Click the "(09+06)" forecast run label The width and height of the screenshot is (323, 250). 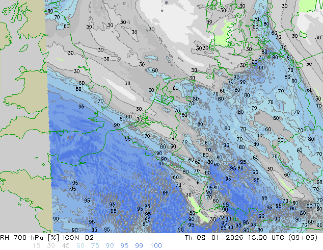click(x=304, y=238)
